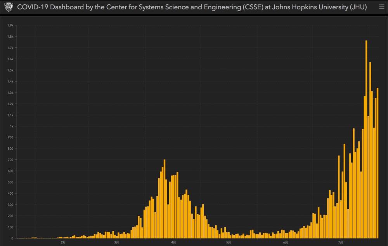Click the 700 y-axis label
This screenshot has width=388, height=246.
click(x=11, y=160)
